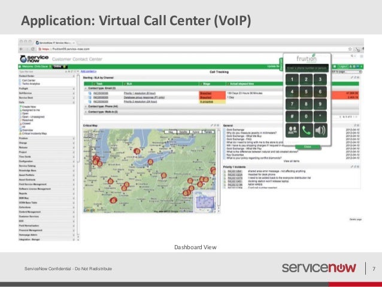Click the switch to page dropdown
382x287 pixels.
click(346, 72)
